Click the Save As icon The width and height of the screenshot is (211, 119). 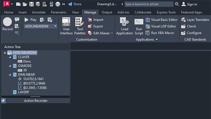38,4
